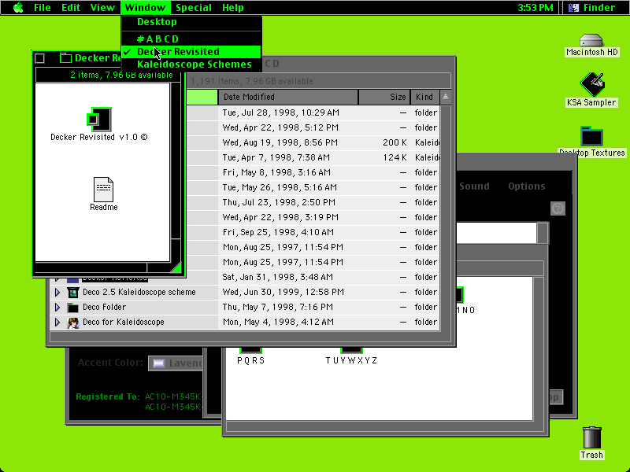Screen dimensions: 630x472
Task: Click date Sat, Jan 31, 1998, 3:48 AM
Action: pos(278,277)
